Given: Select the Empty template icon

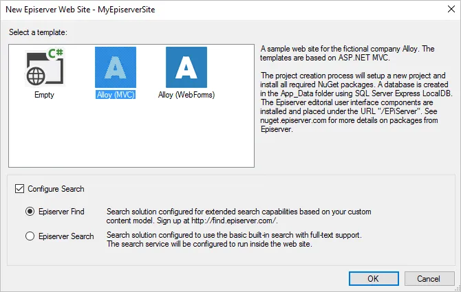Looking at the screenshot, I should pyautogui.click(x=45, y=67).
